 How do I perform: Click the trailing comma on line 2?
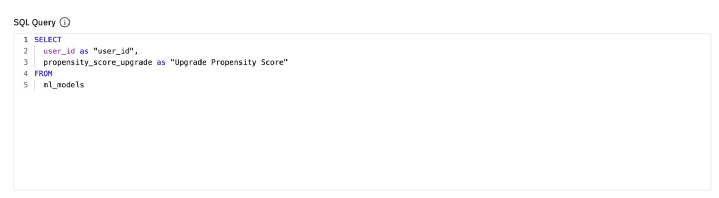[136, 51]
